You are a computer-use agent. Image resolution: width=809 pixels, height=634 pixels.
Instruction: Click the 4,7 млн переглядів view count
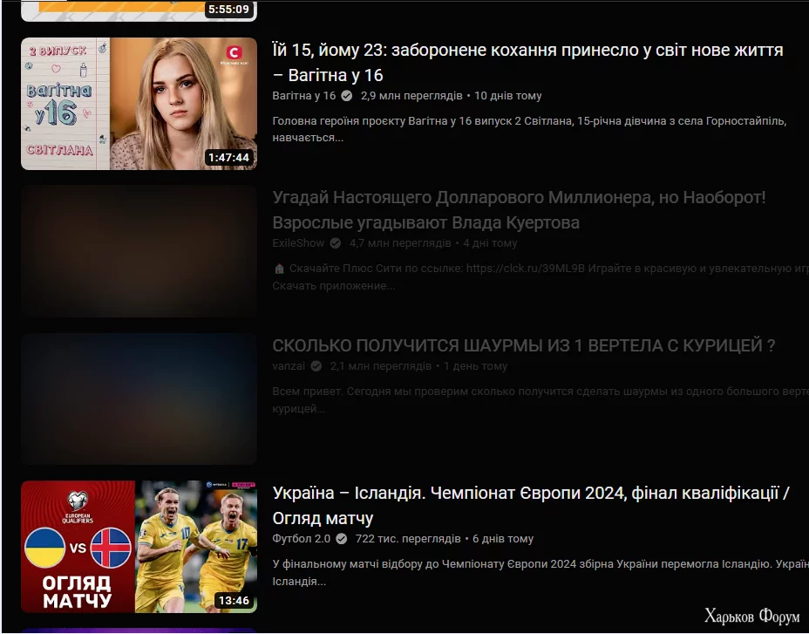[x=400, y=243]
